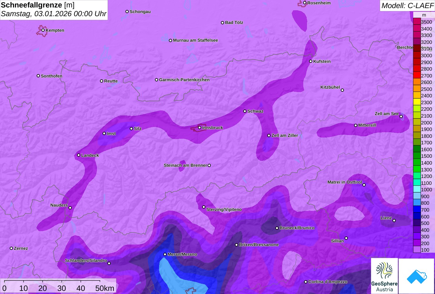
Task: Select the Innsbruck city marker
Action: 199,128
